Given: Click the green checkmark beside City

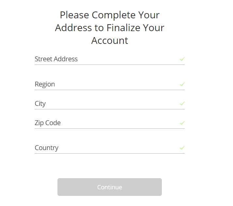Looking at the screenshot, I should point(182,103).
